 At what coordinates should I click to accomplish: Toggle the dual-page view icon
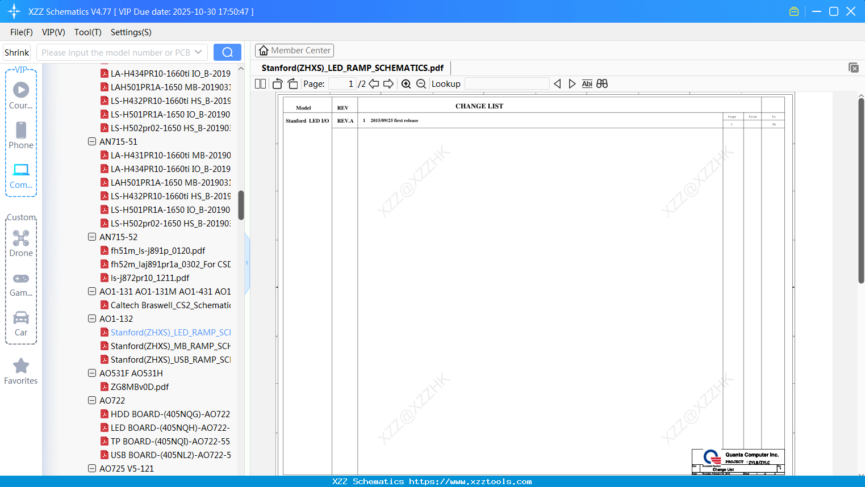click(260, 84)
